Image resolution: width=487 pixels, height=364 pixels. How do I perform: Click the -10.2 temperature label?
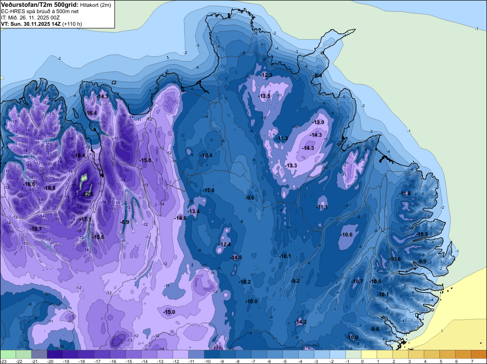click(x=245, y=282)
